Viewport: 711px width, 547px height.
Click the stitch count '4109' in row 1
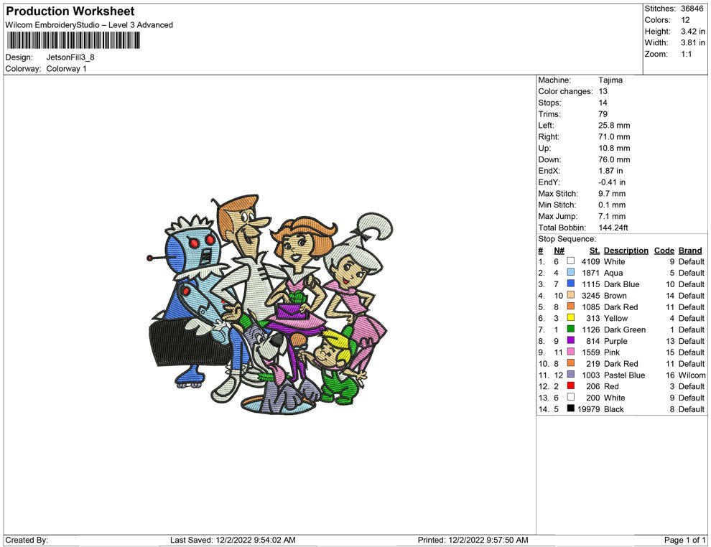591,261
